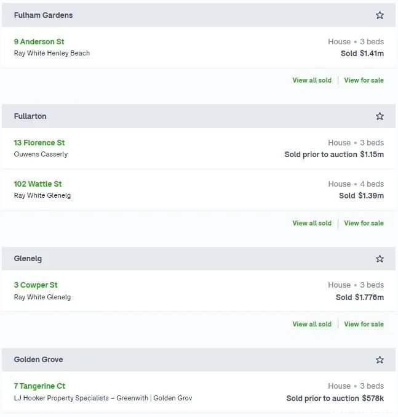View all sold in Glenelg

tap(312, 324)
